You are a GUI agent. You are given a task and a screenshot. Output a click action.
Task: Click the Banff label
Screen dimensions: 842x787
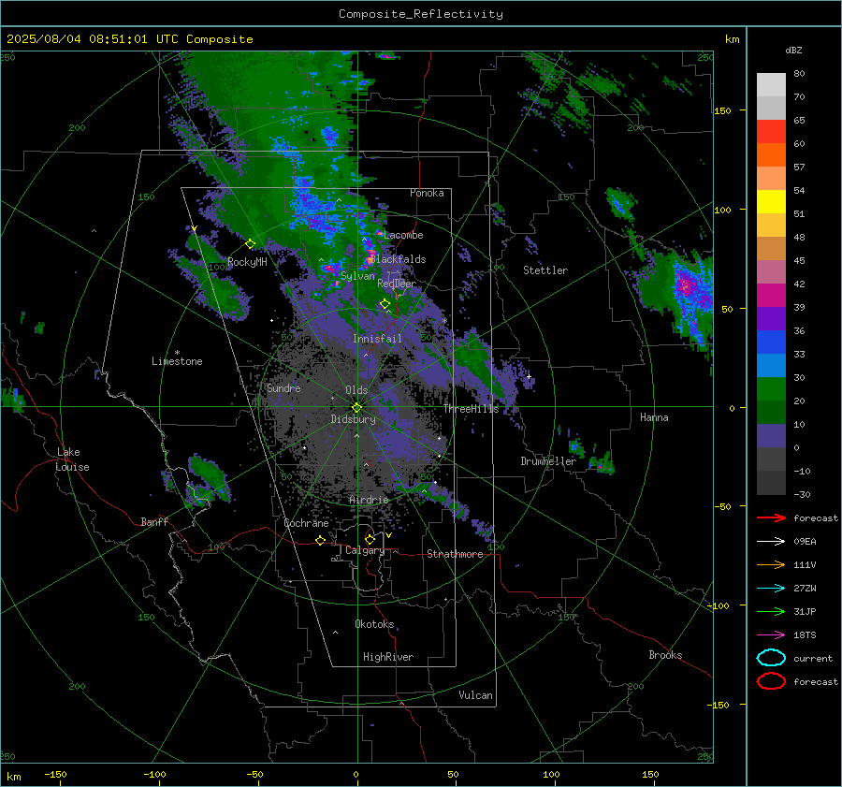pos(154,522)
